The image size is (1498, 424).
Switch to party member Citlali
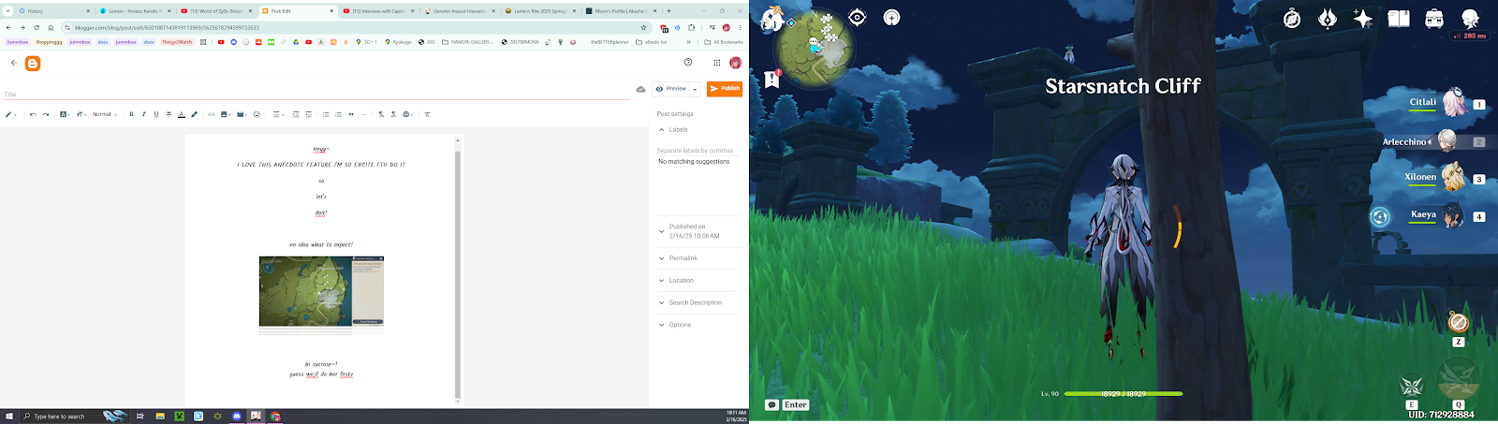click(x=1447, y=103)
